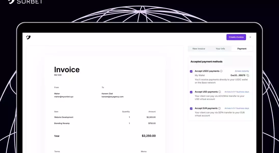Image resolution: width=279 pixels, height=153 pixels.
Task: Click the Sorbet logo in the app header
Action: [28, 37]
